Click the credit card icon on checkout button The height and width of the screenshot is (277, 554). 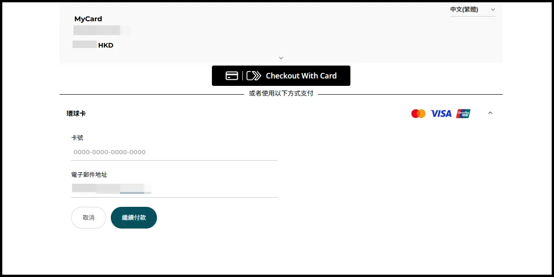(232, 76)
